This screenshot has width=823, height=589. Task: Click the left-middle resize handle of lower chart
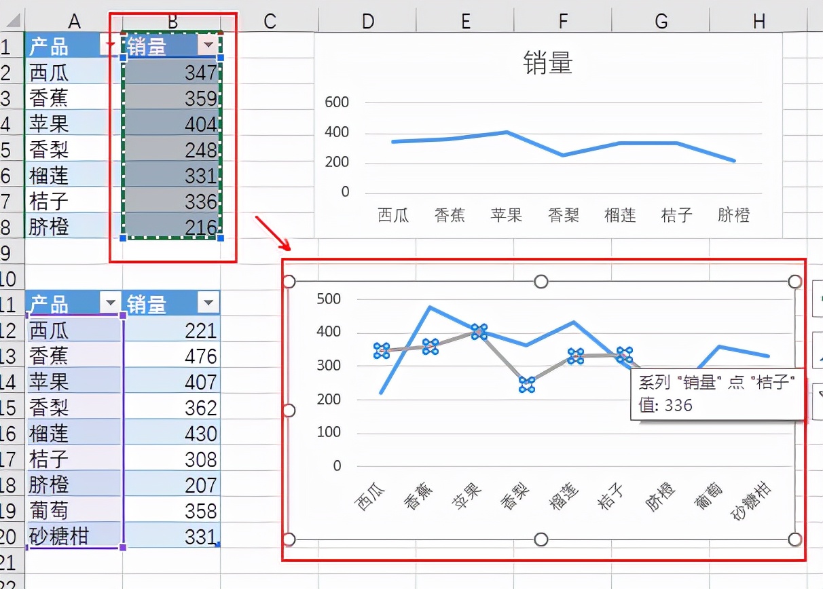[289, 410]
